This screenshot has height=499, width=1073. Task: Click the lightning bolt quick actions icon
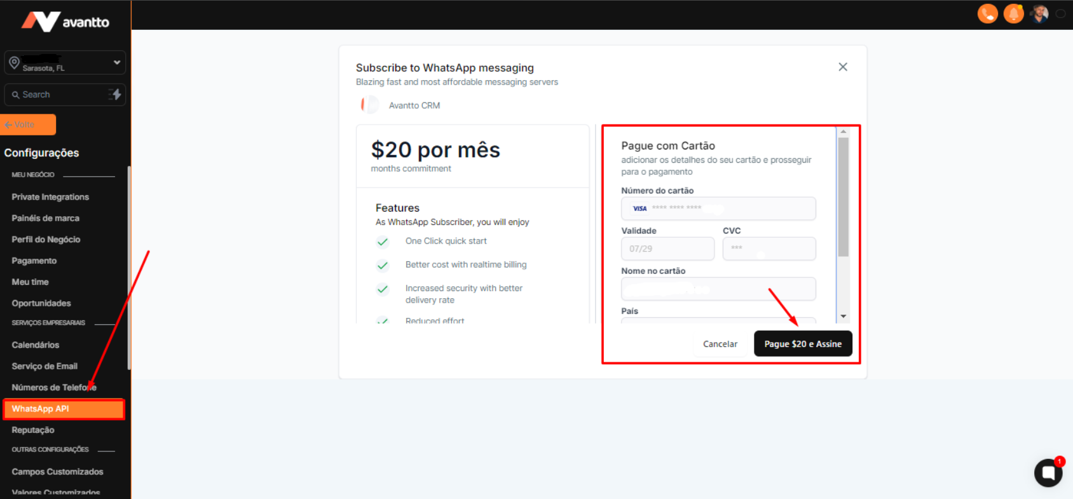click(x=115, y=94)
